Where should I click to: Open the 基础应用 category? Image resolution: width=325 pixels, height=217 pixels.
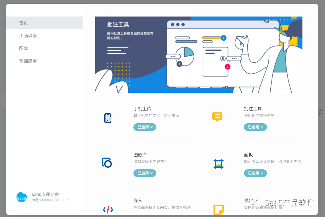coord(28,61)
